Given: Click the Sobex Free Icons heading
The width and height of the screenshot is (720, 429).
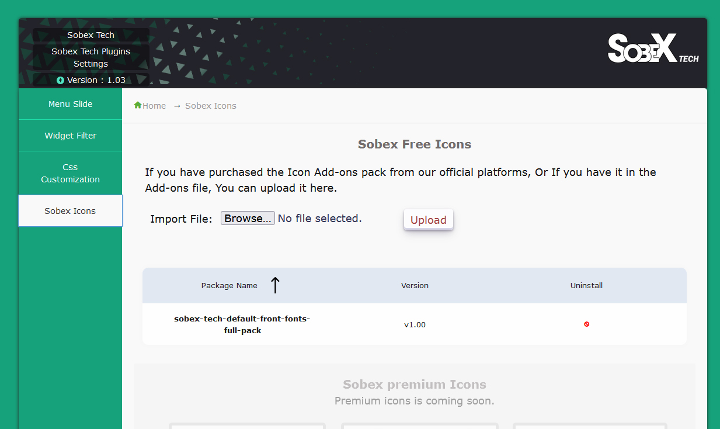Looking at the screenshot, I should pyautogui.click(x=415, y=144).
